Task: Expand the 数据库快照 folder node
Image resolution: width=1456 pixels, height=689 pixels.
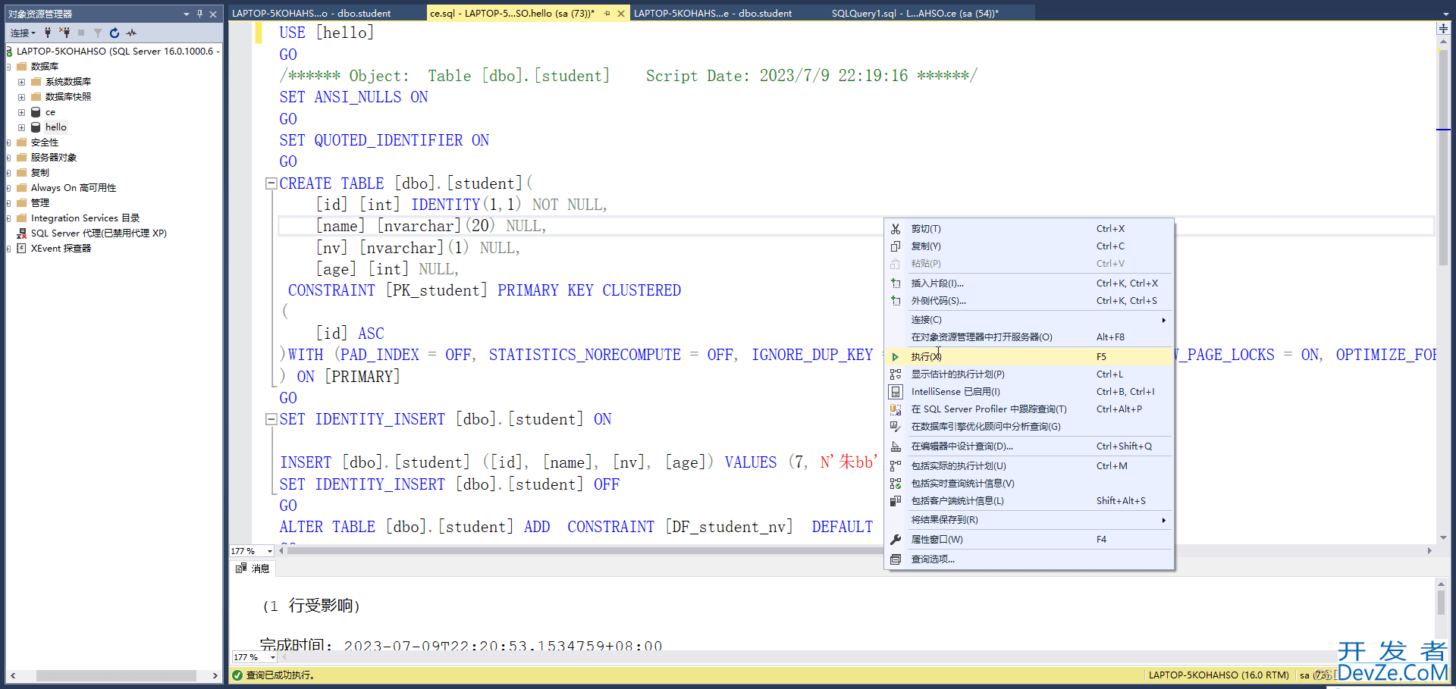Action: coord(21,97)
